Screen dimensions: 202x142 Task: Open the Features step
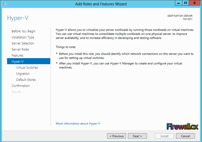click(x=17, y=55)
